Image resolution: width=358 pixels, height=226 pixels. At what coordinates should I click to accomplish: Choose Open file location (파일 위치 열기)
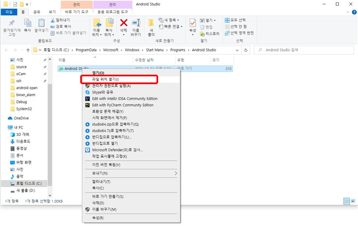[x=131, y=79]
